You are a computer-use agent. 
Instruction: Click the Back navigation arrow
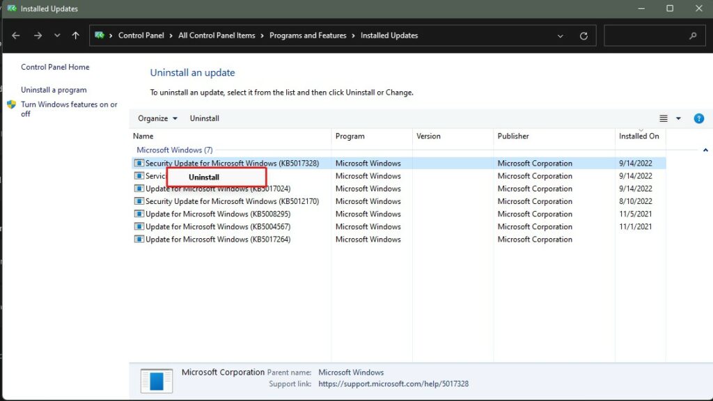pyautogui.click(x=16, y=36)
